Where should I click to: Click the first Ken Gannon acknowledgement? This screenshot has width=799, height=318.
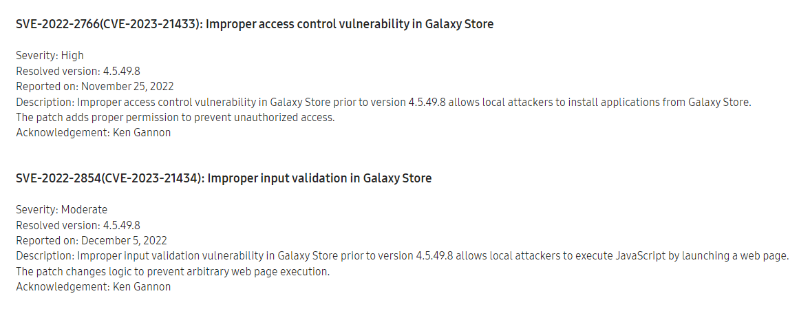(x=93, y=132)
